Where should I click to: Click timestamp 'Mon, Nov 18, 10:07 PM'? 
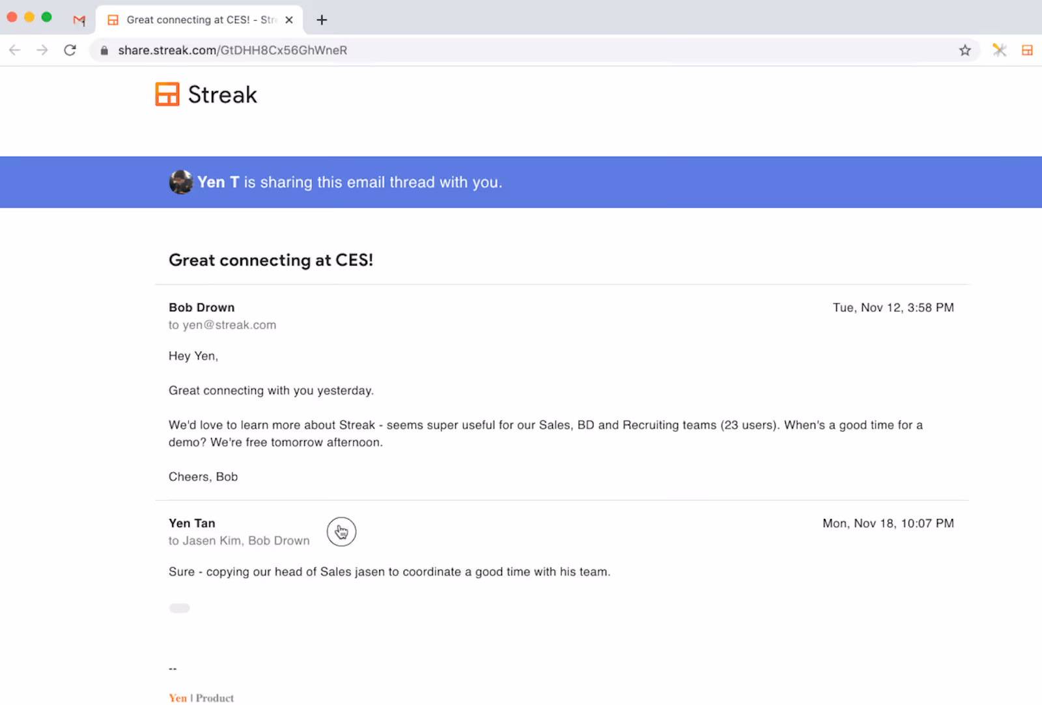[888, 523]
